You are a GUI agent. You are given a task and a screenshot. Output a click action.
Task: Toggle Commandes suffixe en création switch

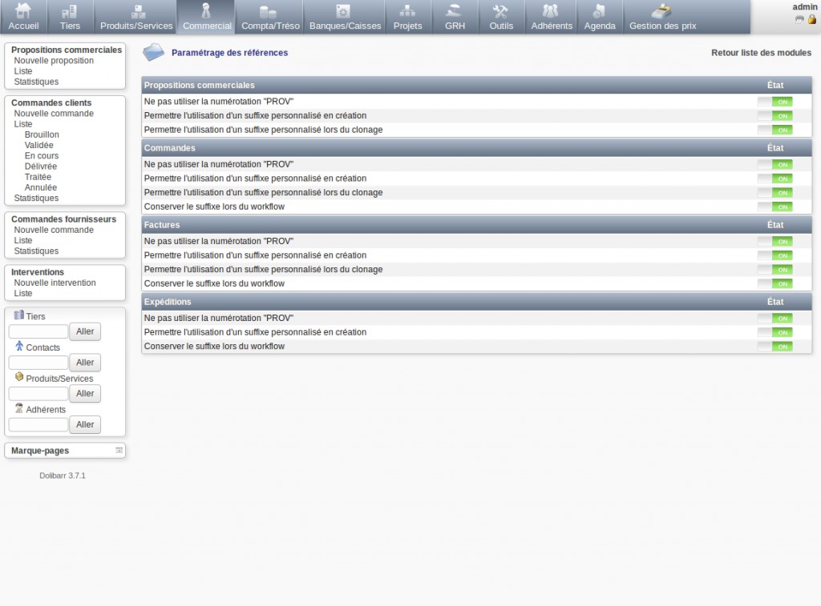click(x=775, y=179)
